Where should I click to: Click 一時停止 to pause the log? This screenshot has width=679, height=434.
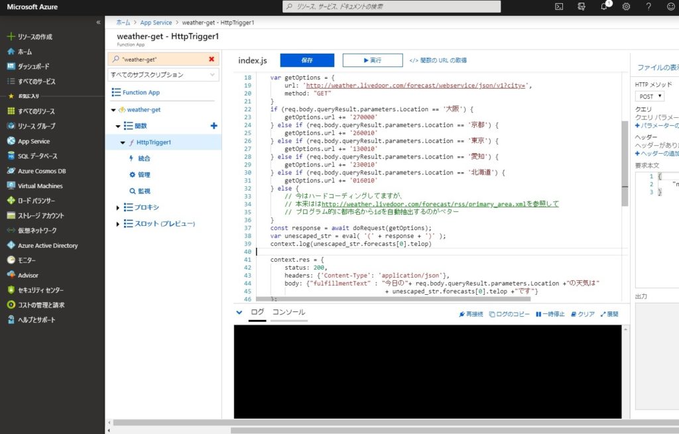click(x=550, y=314)
